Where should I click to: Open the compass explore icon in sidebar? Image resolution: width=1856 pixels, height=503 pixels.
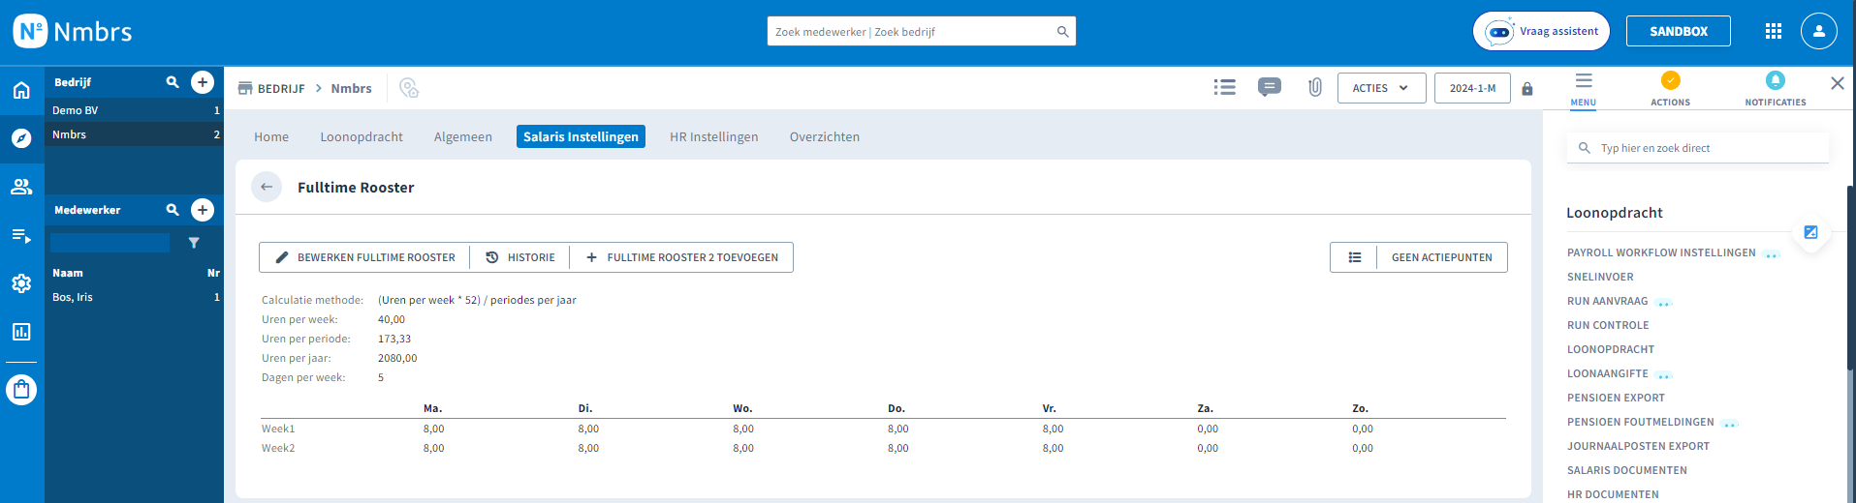[x=21, y=138]
